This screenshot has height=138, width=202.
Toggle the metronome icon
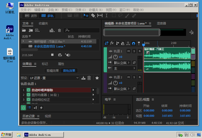[123, 43]
